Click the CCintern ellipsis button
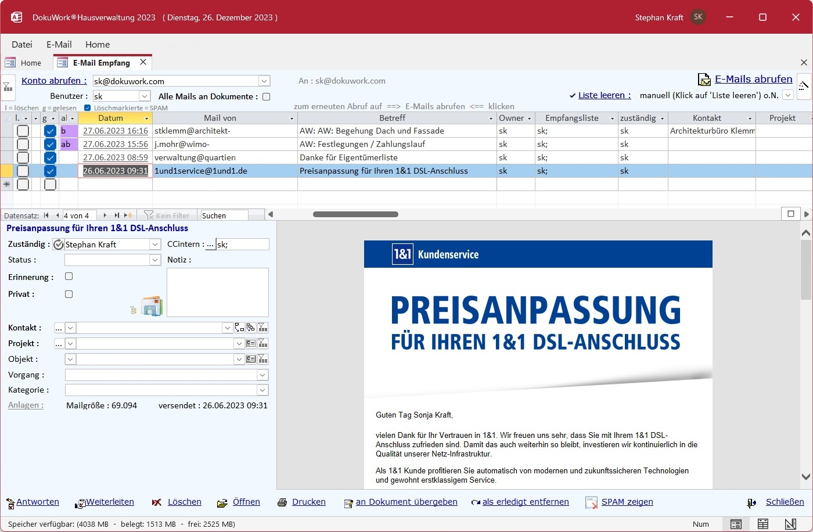Viewport: 813px width, 532px height. click(x=210, y=245)
